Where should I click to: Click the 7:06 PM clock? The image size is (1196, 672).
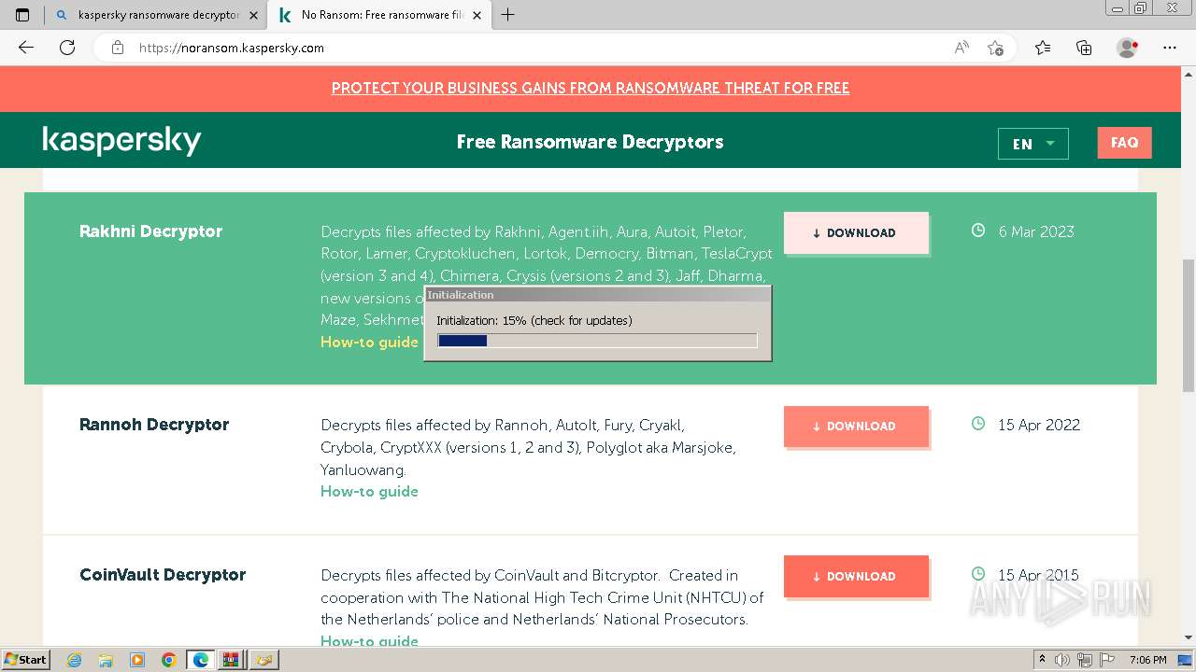1147,660
